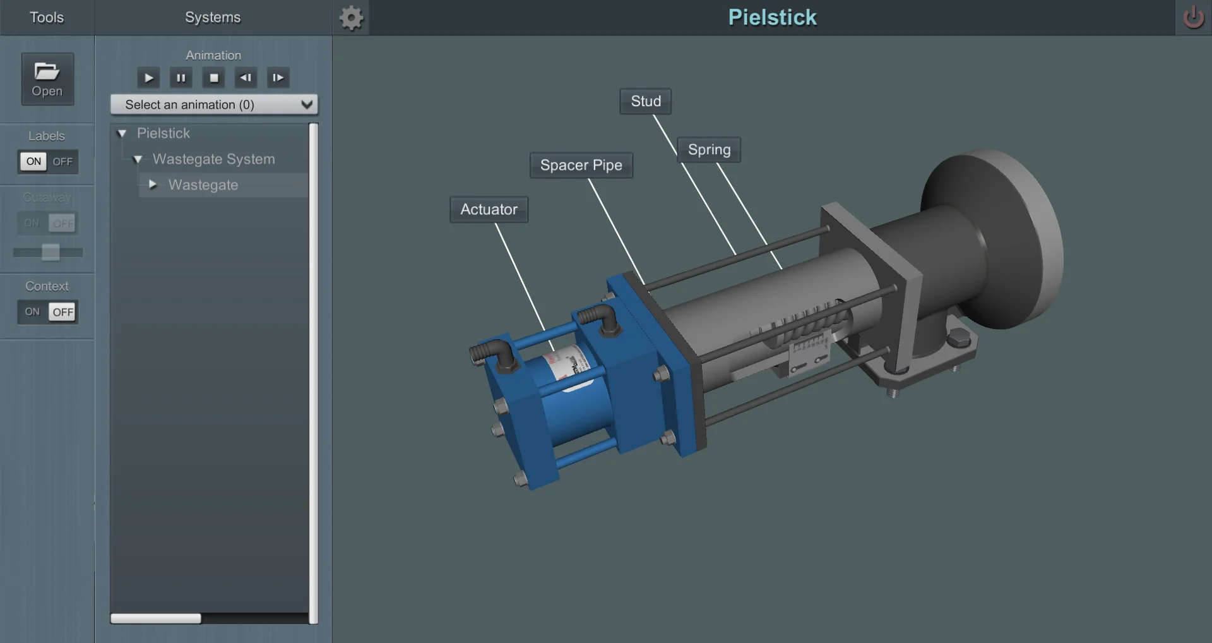Pause the animation
Image resolution: width=1212 pixels, height=643 pixels.
(181, 78)
